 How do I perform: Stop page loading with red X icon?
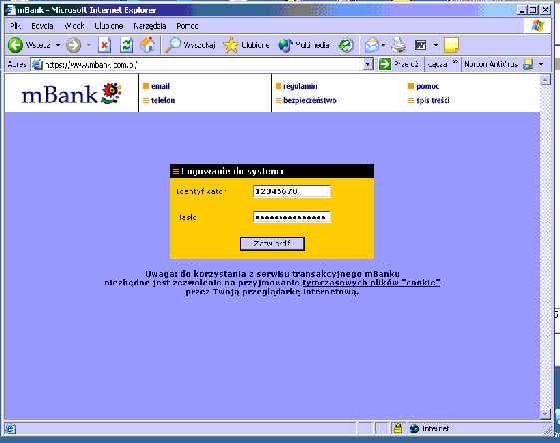pos(104,45)
